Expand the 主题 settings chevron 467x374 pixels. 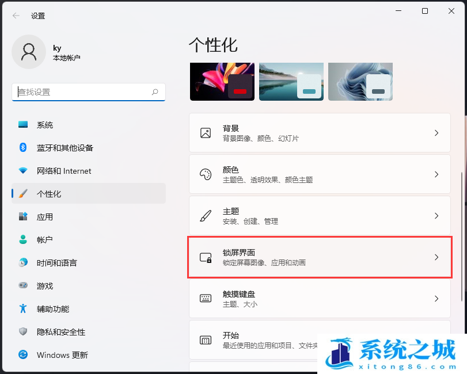[436, 216]
